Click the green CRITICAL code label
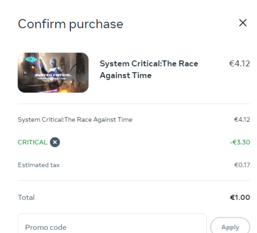 [x=32, y=142]
